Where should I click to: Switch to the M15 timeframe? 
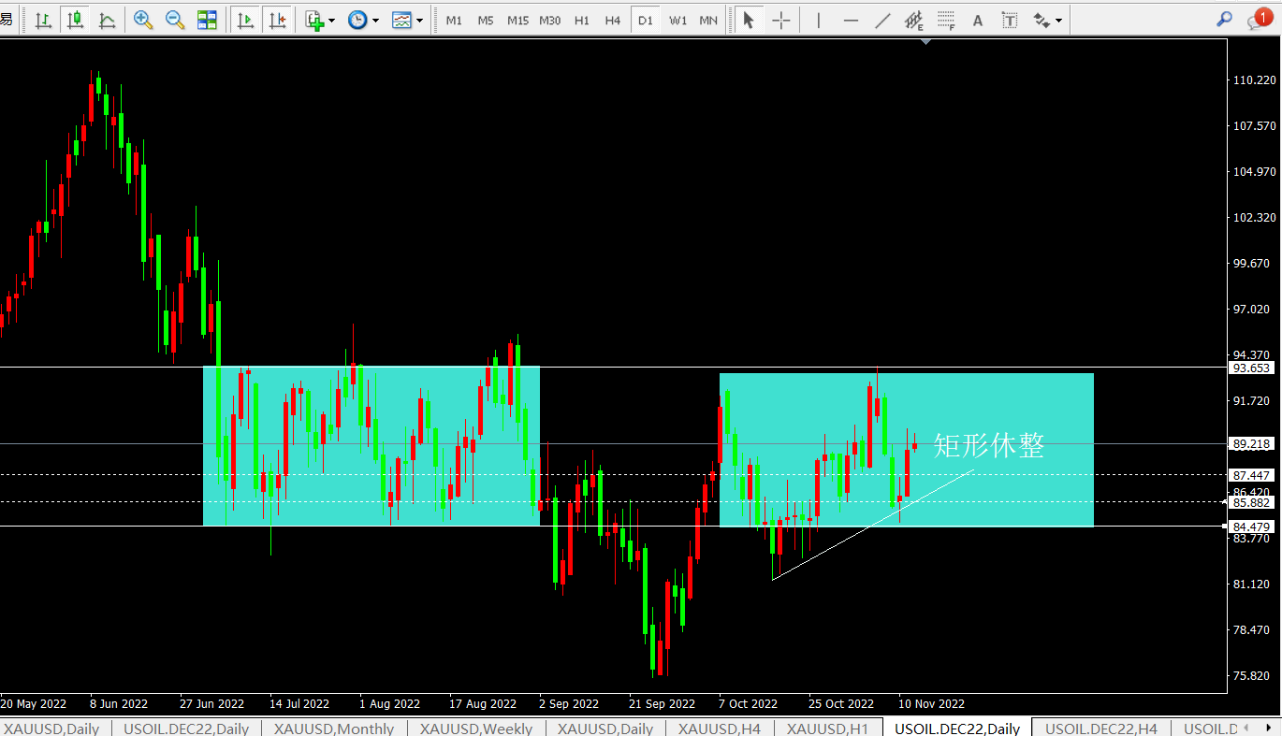pyautogui.click(x=517, y=20)
